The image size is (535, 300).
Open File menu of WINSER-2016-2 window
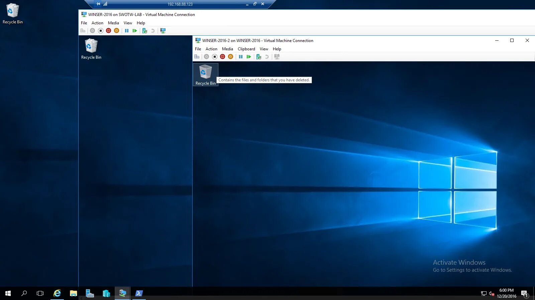[x=198, y=49]
